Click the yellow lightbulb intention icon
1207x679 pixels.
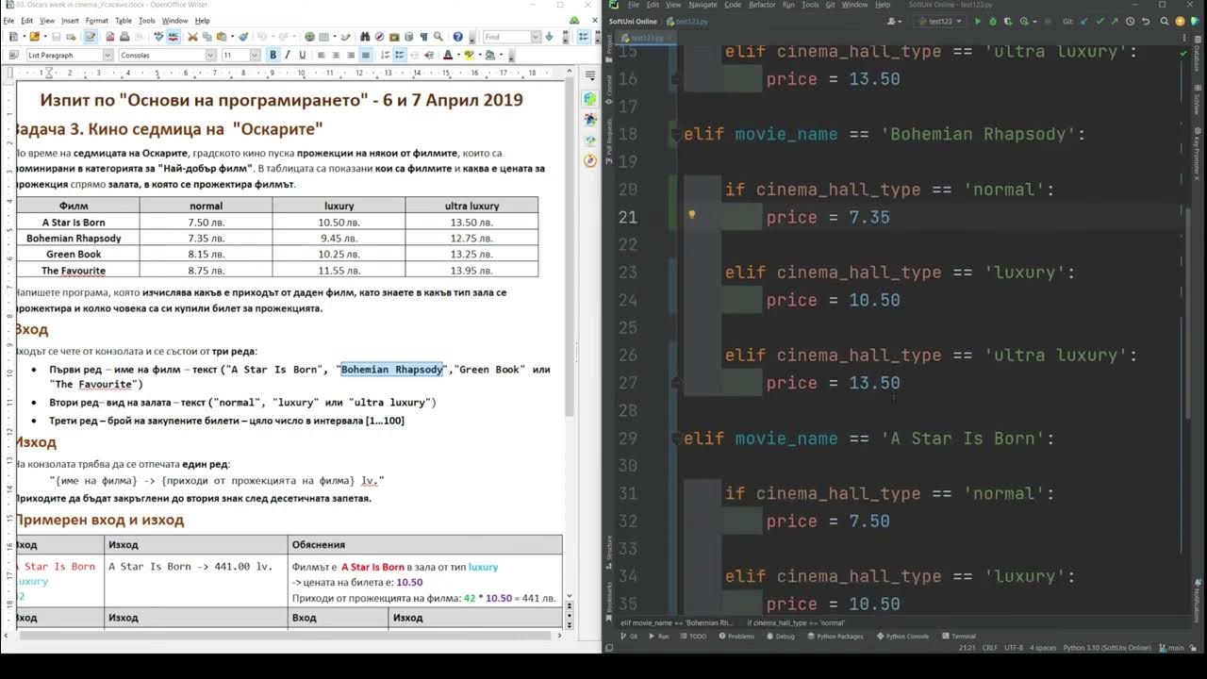[x=691, y=215]
